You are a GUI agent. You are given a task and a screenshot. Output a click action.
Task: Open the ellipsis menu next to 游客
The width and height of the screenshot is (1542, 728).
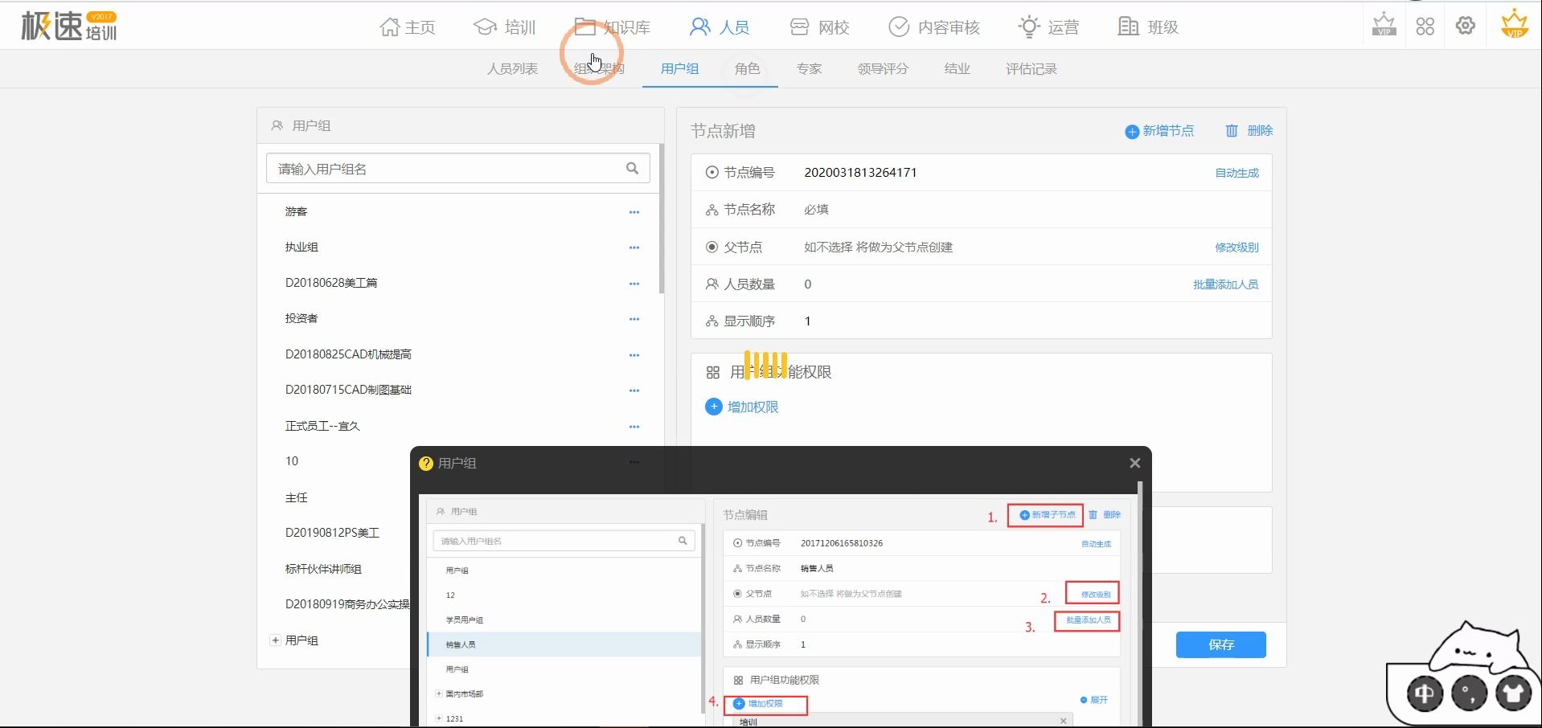tap(634, 211)
